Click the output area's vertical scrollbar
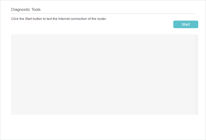The width and height of the screenshot is (206, 140). 196,74
